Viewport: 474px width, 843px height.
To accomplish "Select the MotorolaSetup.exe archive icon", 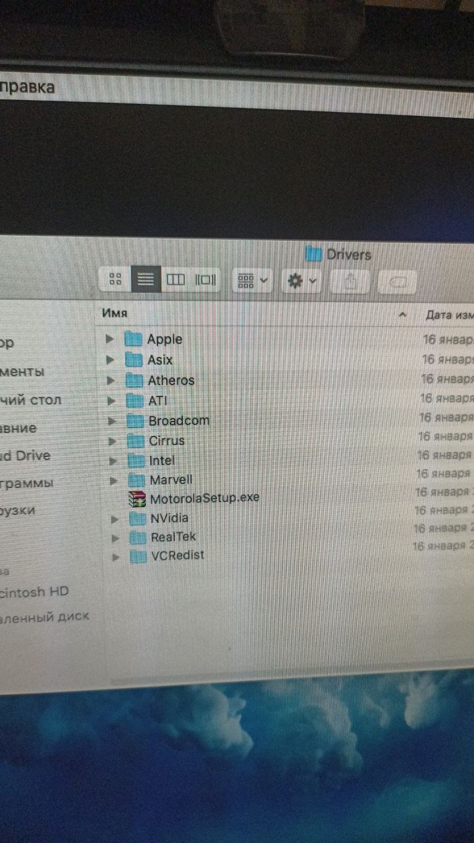I will (138, 499).
